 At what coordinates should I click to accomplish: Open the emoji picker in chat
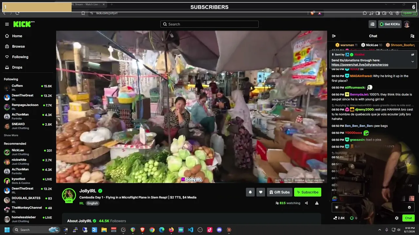409,207
